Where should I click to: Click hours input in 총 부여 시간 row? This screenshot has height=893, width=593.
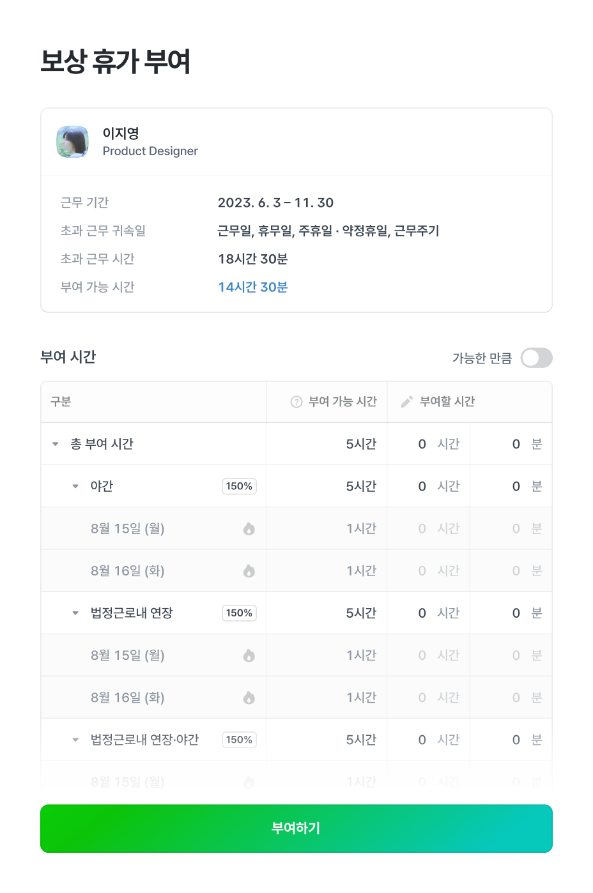click(x=422, y=444)
